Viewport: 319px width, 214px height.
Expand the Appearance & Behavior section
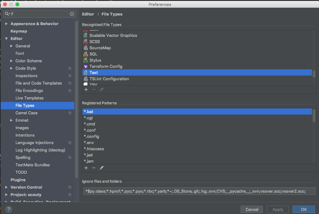pyautogui.click(x=7, y=24)
